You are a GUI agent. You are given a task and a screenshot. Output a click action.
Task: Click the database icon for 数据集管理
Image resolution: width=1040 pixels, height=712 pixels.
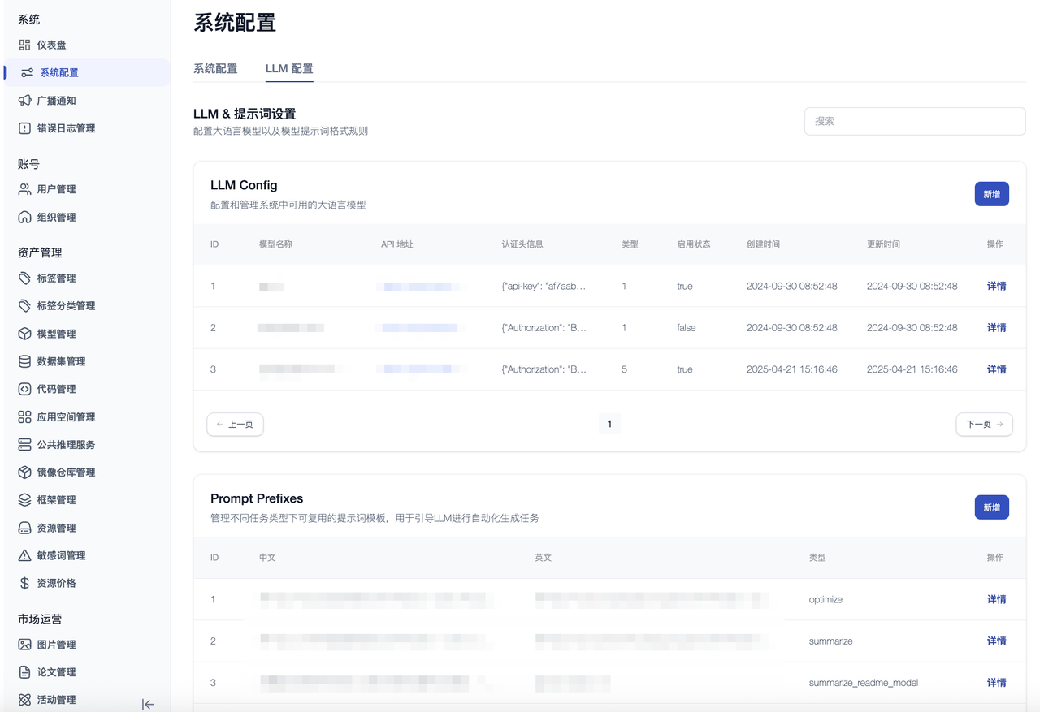24,361
